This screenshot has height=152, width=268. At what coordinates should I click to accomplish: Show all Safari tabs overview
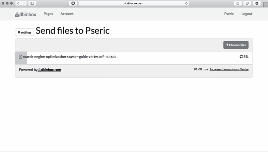[x=247, y=3]
